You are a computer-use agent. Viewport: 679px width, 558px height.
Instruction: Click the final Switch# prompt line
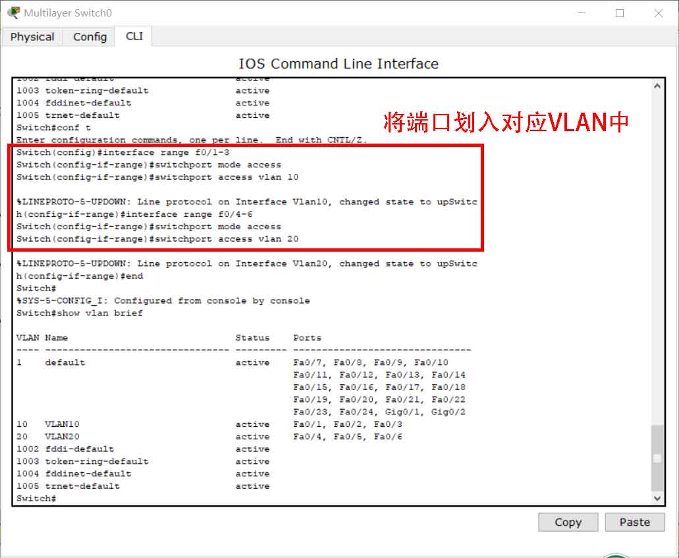click(36, 499)
